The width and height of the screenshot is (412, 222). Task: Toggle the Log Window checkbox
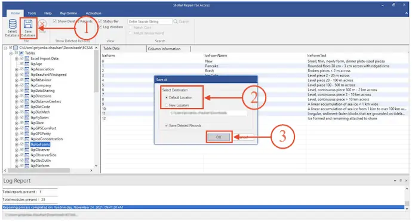click(100, 27)
